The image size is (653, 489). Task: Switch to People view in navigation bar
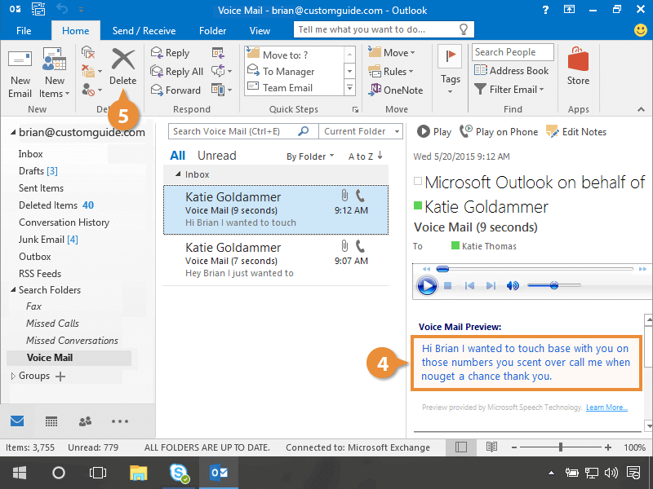coord(85,421)
